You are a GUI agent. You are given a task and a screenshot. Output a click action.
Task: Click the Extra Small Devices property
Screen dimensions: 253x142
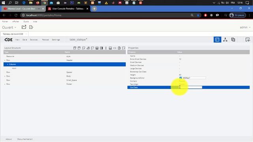189,59
